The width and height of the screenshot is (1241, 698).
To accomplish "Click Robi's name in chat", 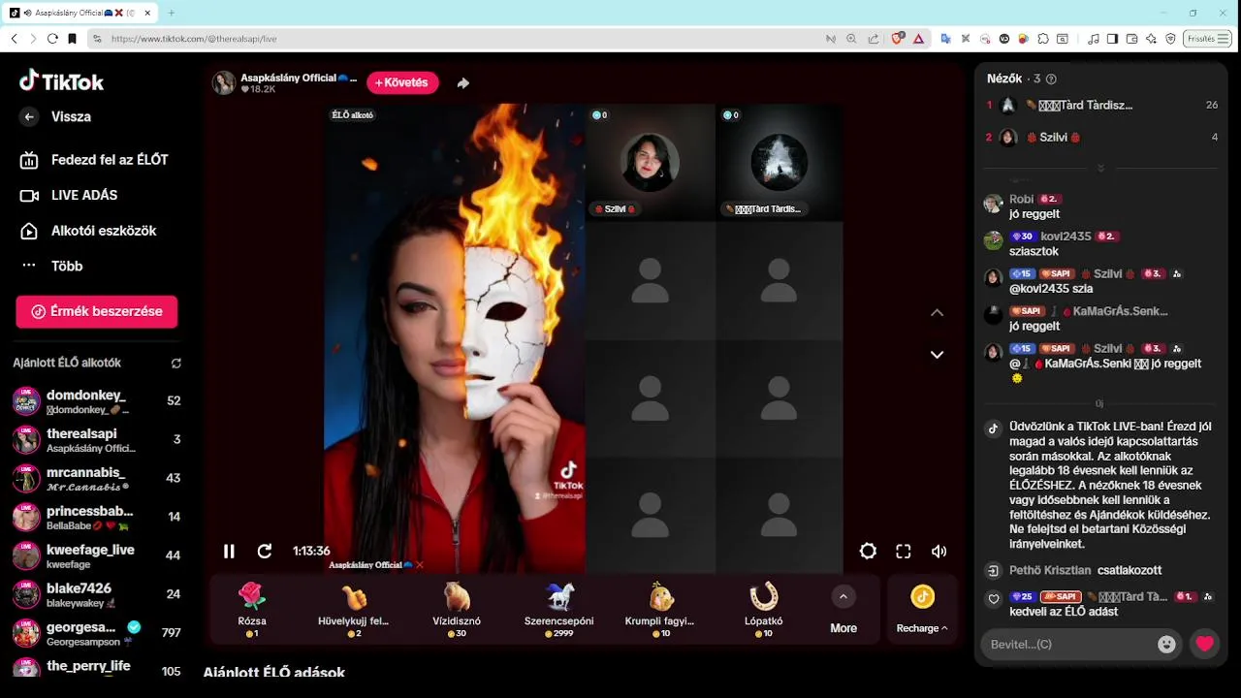I will tap(1021, 199).
